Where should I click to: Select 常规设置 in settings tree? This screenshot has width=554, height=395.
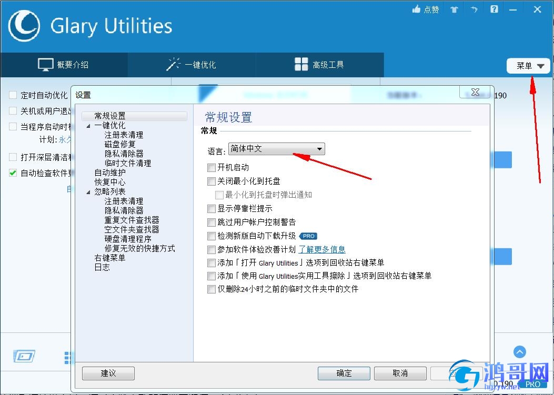tap(110, 116)
